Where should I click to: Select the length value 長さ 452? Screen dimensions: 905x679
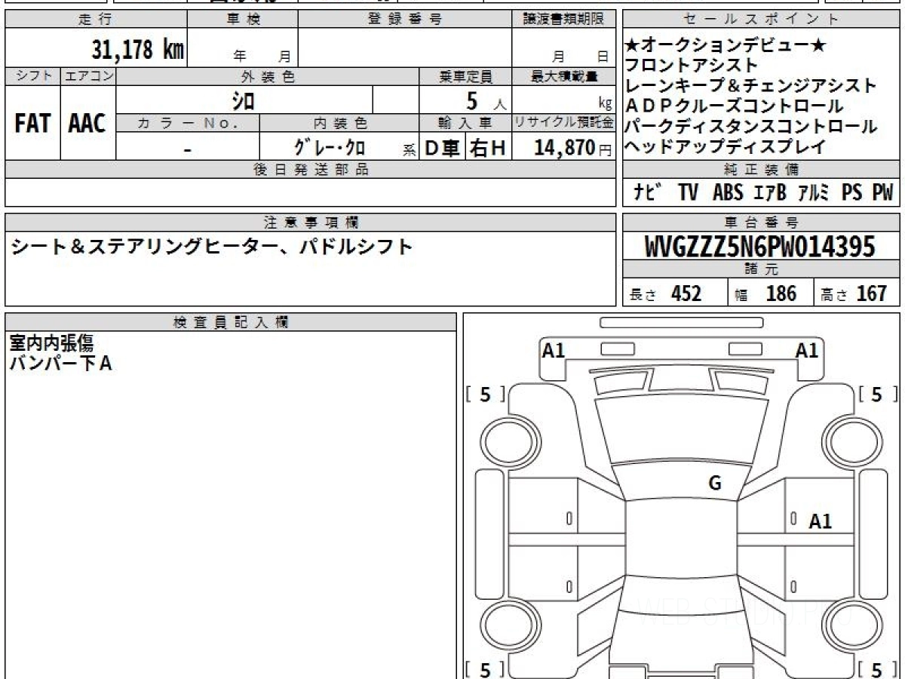(x=665, y=293)
